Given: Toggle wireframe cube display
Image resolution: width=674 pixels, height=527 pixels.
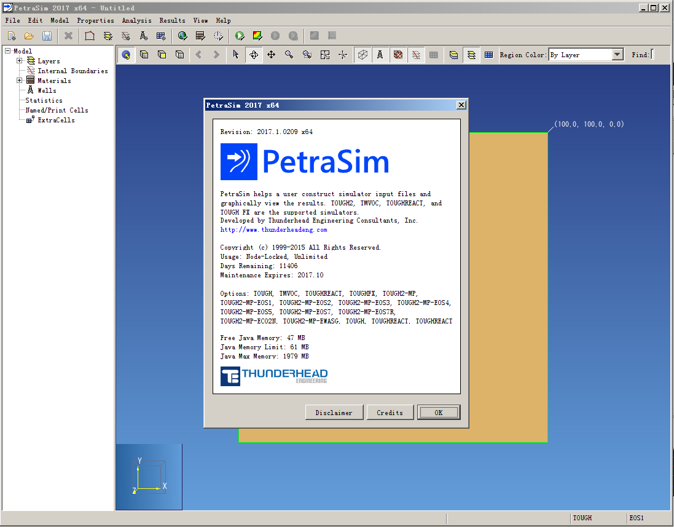Looking at the screenshot, I should tap(362, 55).
